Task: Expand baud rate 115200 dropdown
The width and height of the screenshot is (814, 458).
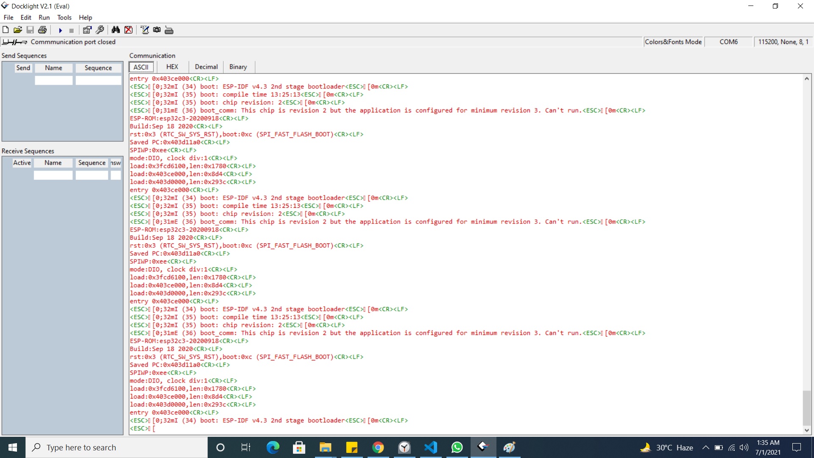Action: pyautogui.click(x=783, y=42)
